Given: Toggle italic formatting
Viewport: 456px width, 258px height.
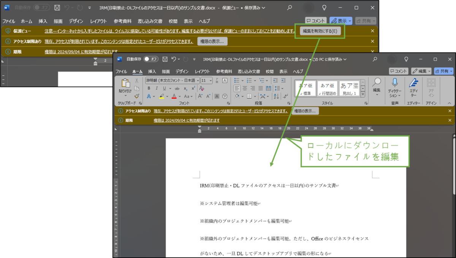Looking at the screenshot, I should tap(156, 88).
